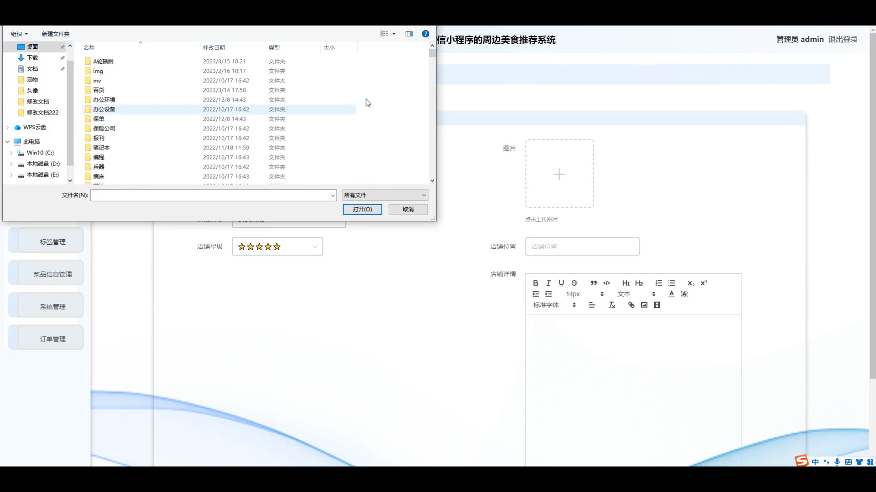Toggle Sogou Chinese/English 中 mode
This screenshot has height=492, width=876.
(815, 462)
